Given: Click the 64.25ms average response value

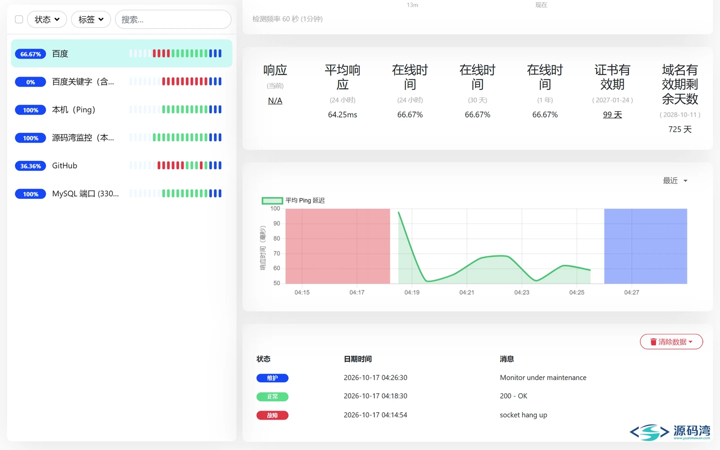Looking at the screenshot, I should [x=342, y=115].
